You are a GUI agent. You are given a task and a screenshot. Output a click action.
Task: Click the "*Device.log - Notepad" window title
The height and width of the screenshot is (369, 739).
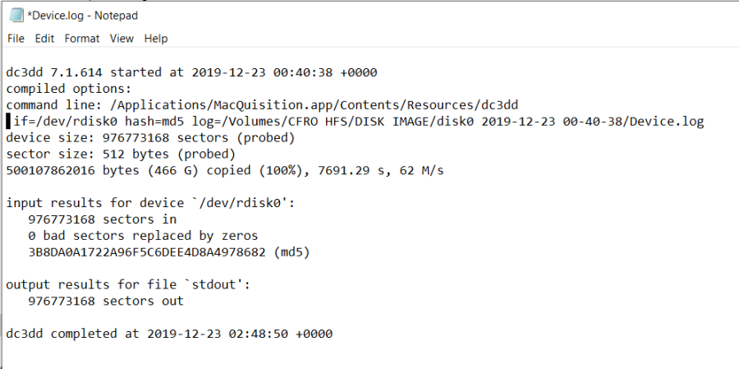(83, 16)
